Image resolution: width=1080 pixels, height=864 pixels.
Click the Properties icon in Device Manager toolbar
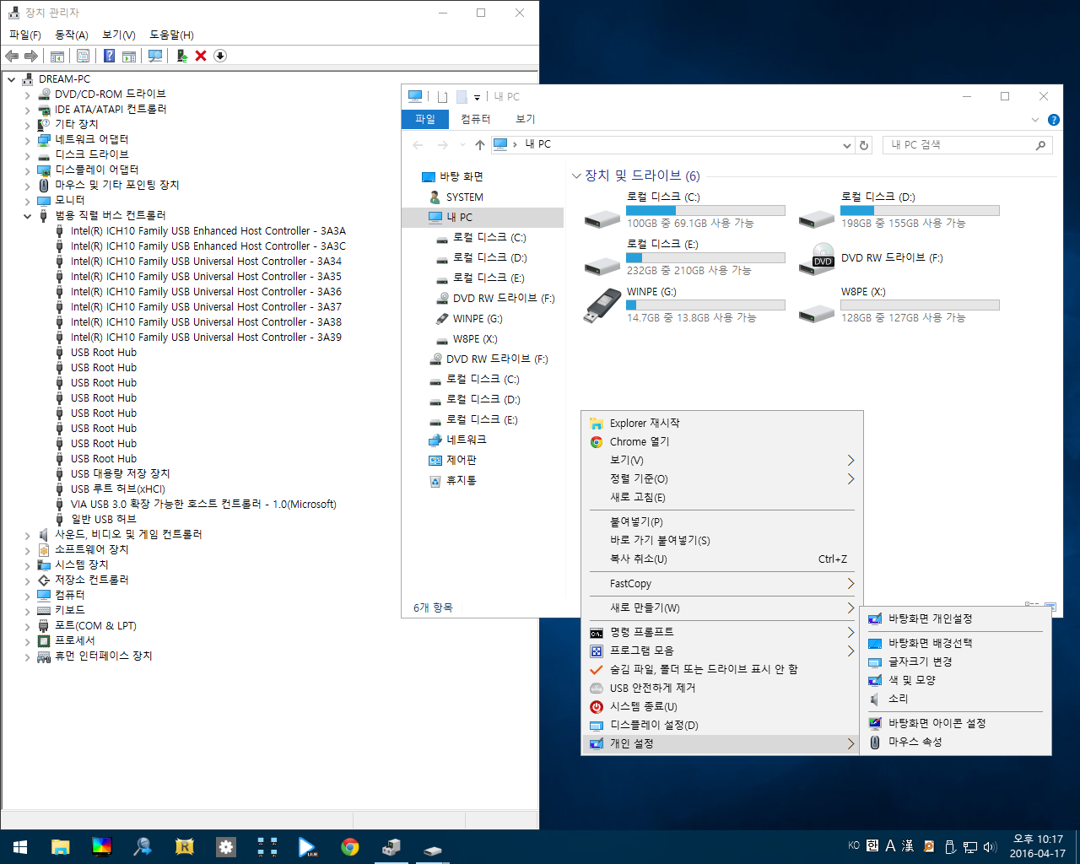click(x=83, y=56)
